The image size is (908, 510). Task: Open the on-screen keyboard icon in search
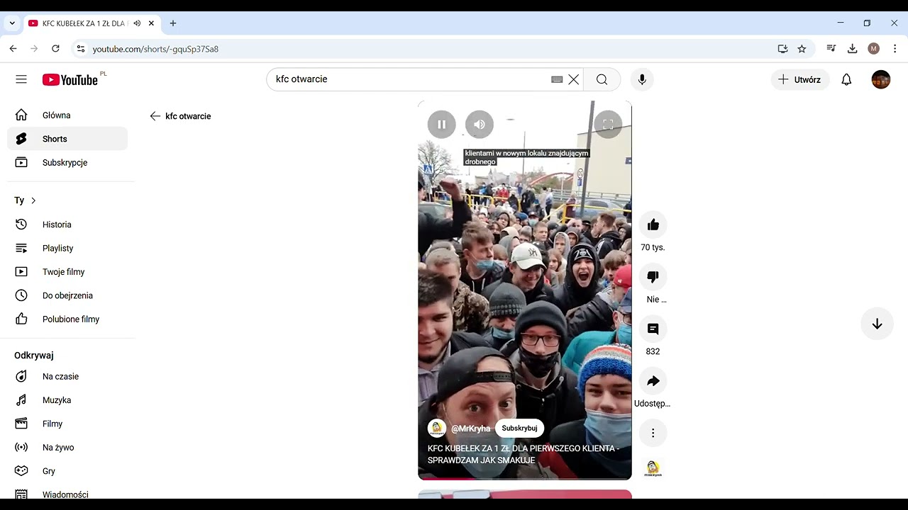tap(557, 79)
